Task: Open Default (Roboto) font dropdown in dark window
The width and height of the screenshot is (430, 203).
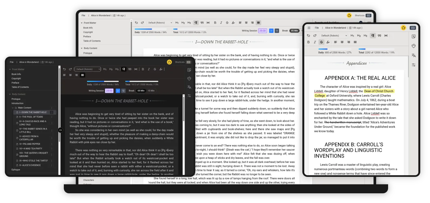Action: 88,69
